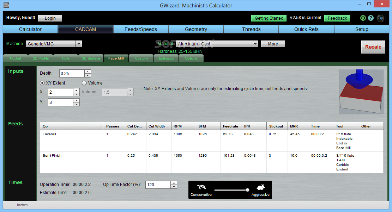Viewport: 392px width, 212px height.
Task: Select the Semi-Finish row
Action: click(212, 162)
